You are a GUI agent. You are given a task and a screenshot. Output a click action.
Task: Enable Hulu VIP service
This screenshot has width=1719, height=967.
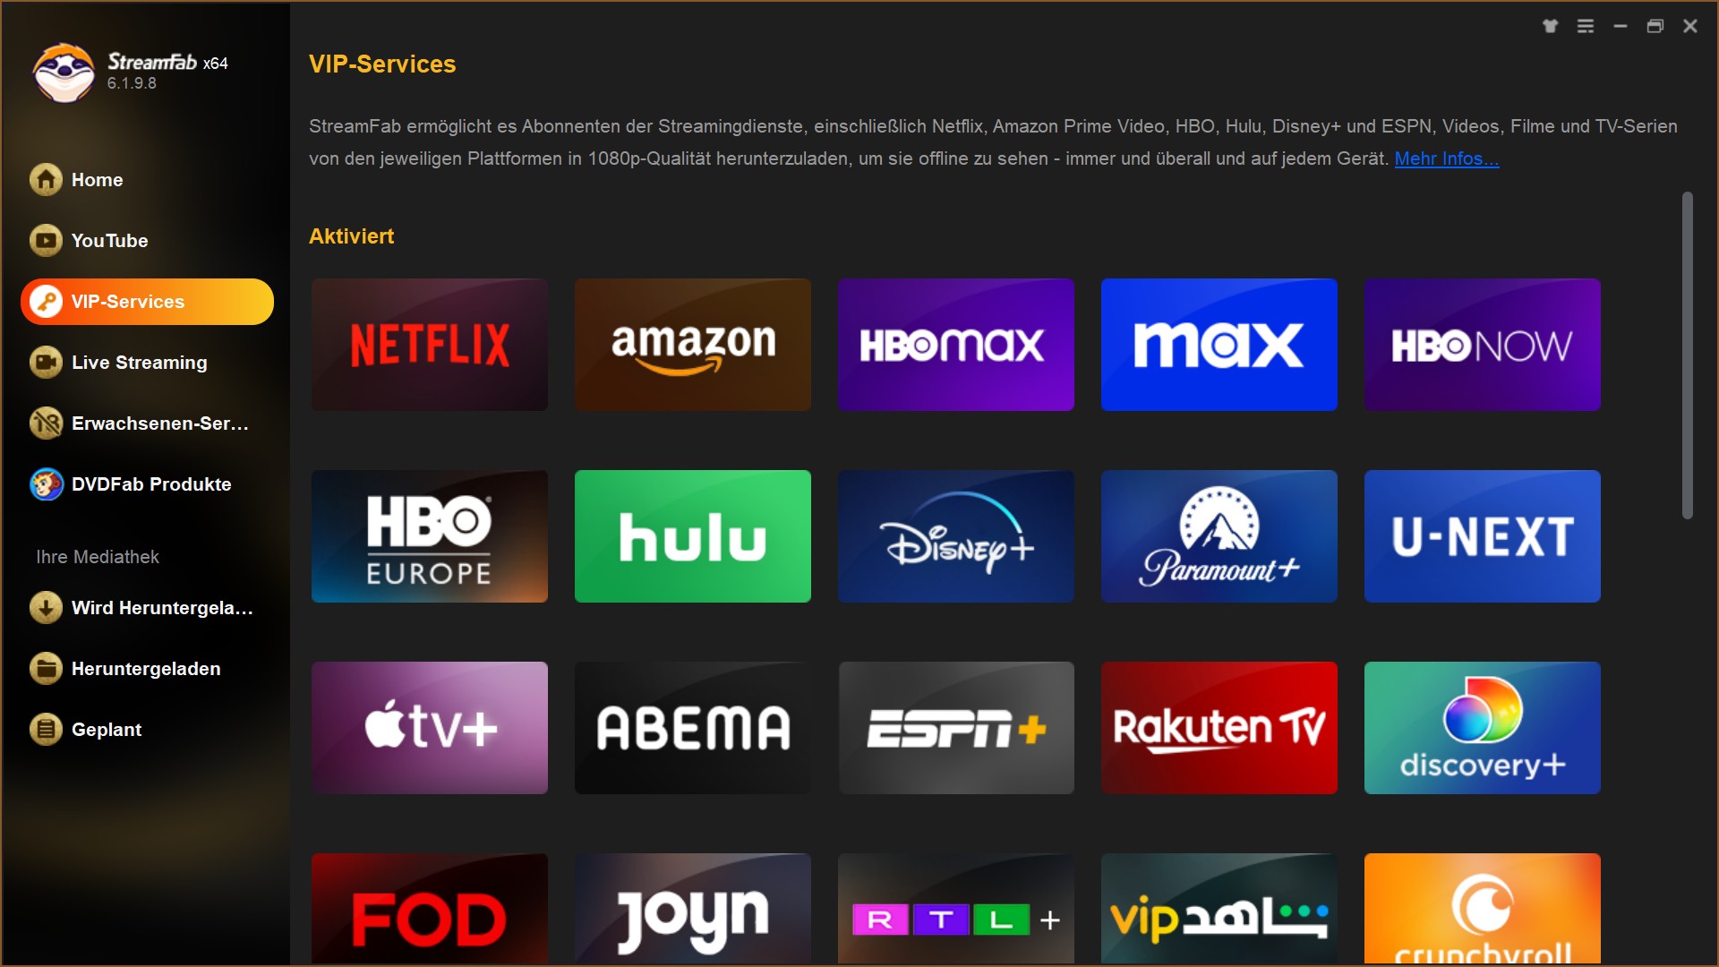(694, 535)
